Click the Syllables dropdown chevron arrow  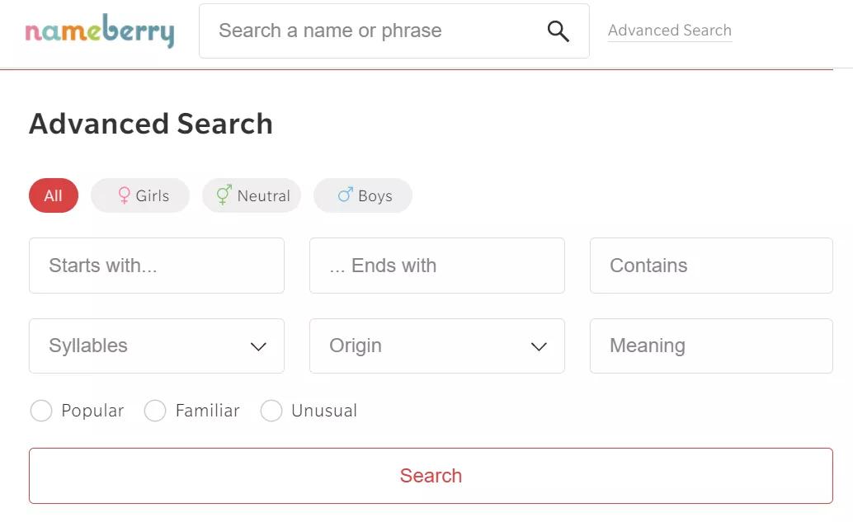(x=258, y=347)
